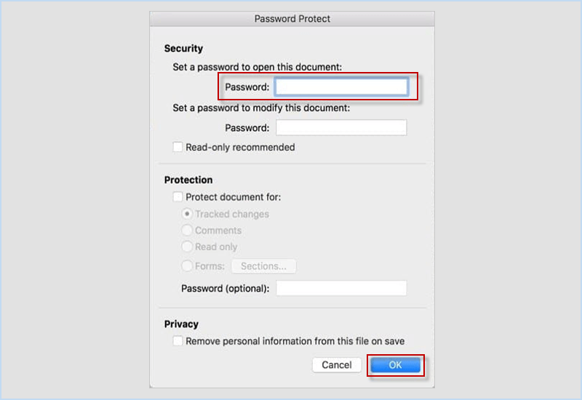Check the Read-only recommended checkbox
The height and width of the screenshot is (400, 582).
[x=178, y=148]
